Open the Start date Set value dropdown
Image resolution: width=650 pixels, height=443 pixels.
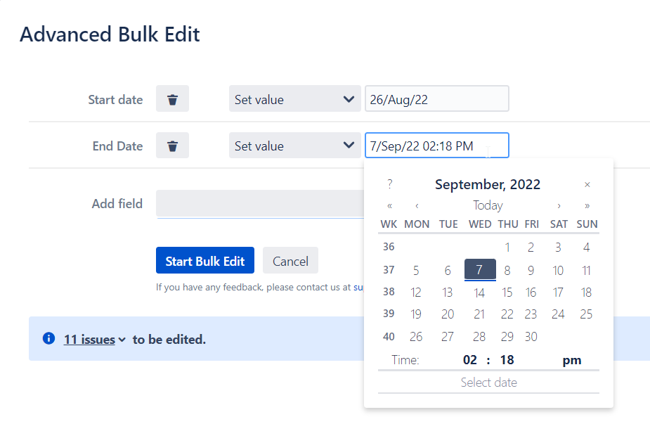294,98
